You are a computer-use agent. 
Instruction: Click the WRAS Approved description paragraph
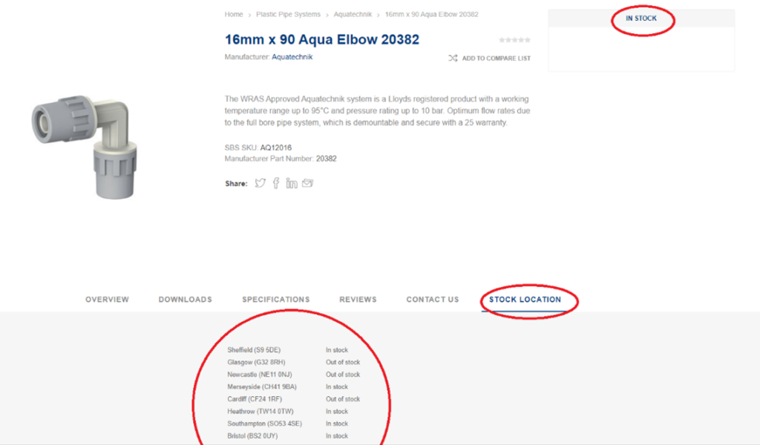pos(377,111)
